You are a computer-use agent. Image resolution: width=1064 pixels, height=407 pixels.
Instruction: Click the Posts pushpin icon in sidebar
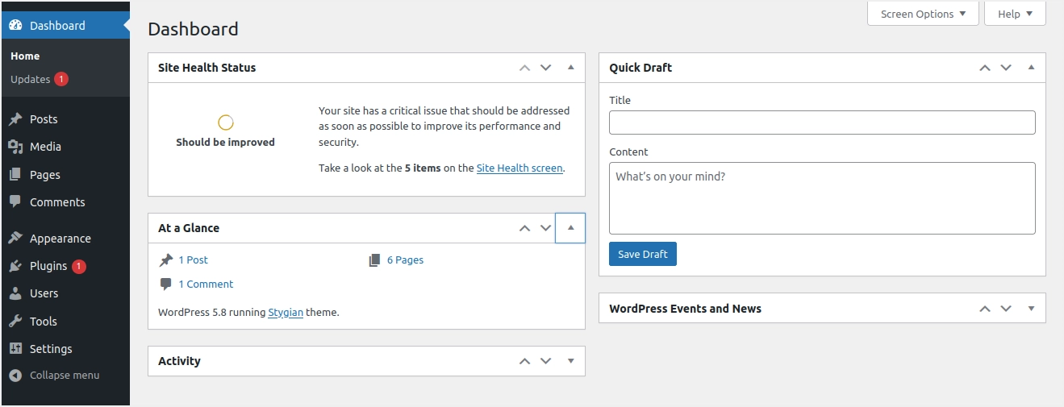tap(15, 119)
